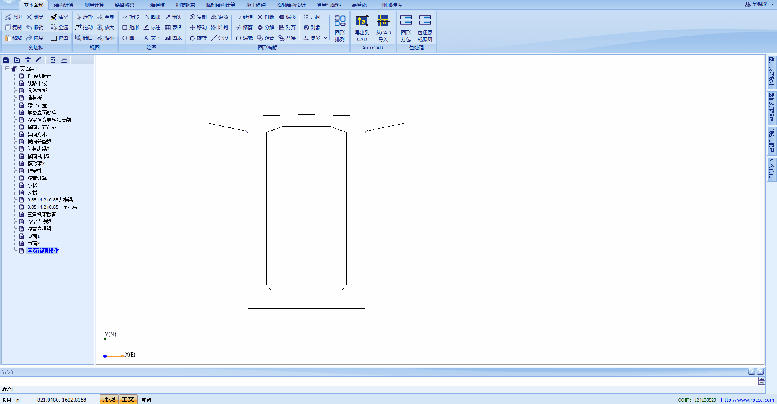777x404 pixels.
Task: Switch to the 结构计算 ribbon tab
Action: (64, 5)
